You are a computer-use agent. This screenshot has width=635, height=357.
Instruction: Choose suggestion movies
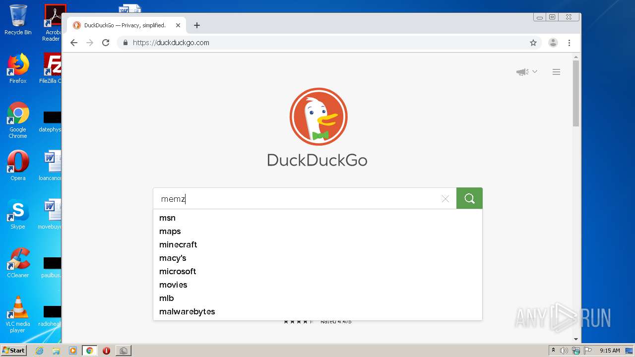[x=317, y=285]
